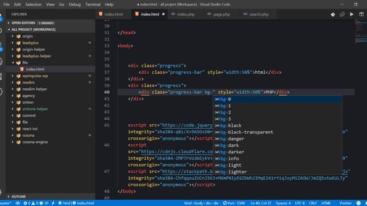The height and width of the screenshot is (206, 367).
Task: Choose bg-2 from the autocomplete list
Action: pos(278,112)
